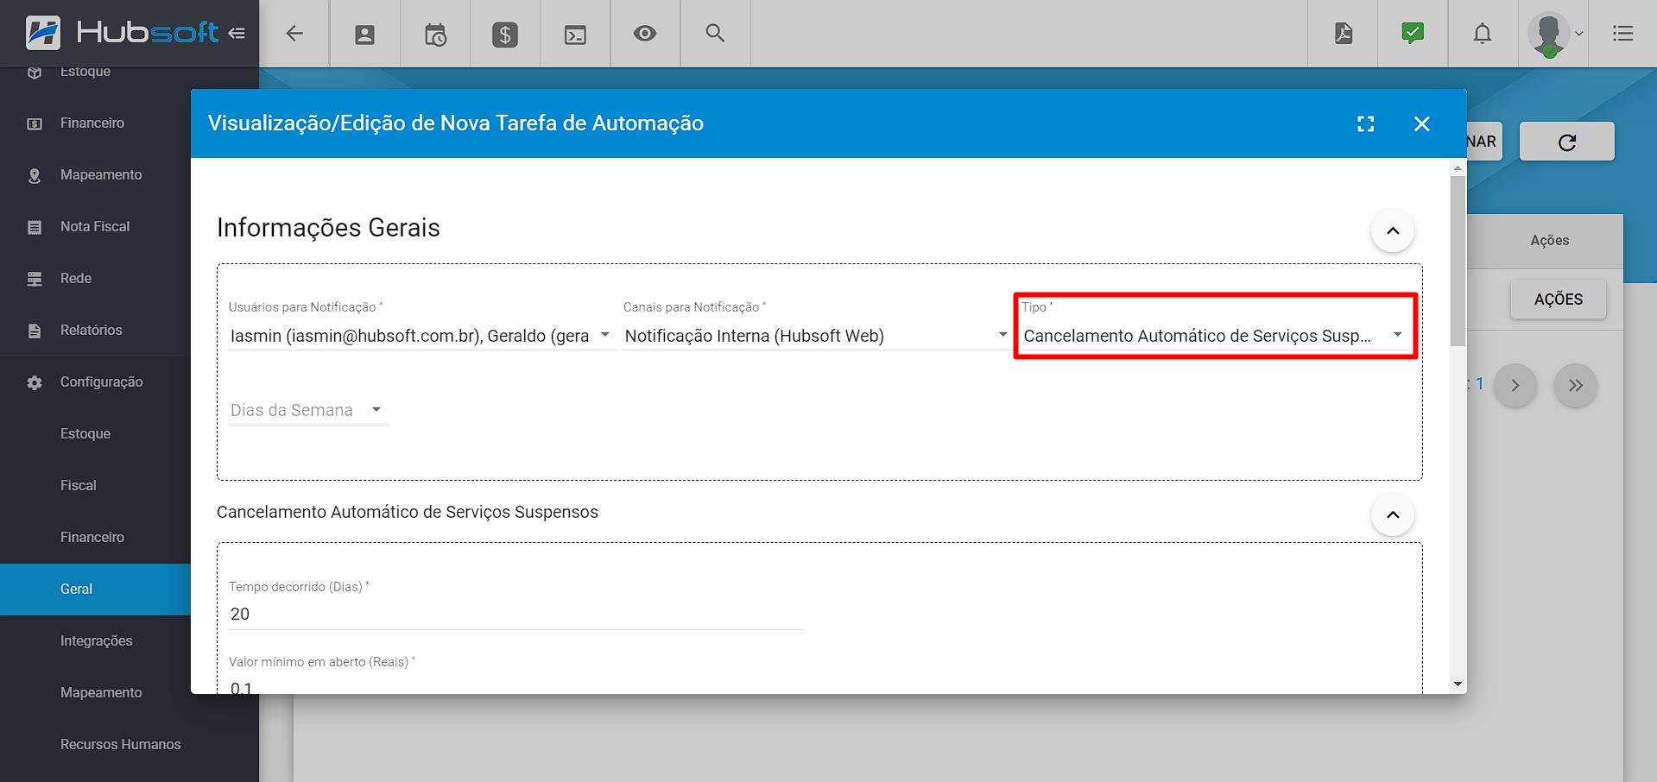The image size is (1657, 782).
Task: Open the terminal console icon
Action: click(575, 35)
